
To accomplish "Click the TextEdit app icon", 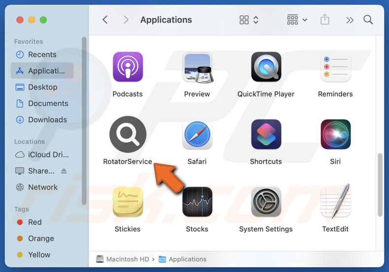I will [335, 201].
